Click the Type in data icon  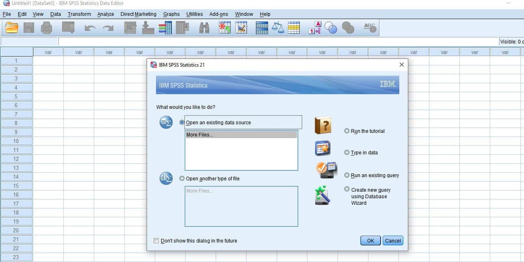[x=323, y=148]
